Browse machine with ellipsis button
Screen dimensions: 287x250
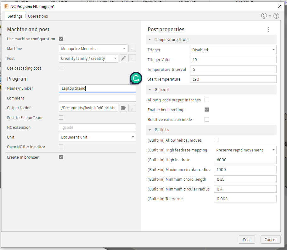point(132,49)
